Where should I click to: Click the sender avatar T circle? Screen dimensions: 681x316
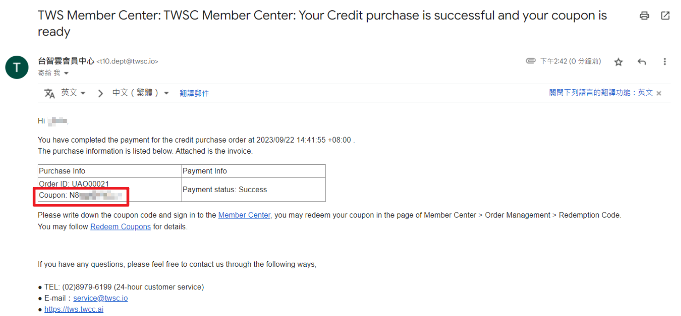click(x=17, y=68)
